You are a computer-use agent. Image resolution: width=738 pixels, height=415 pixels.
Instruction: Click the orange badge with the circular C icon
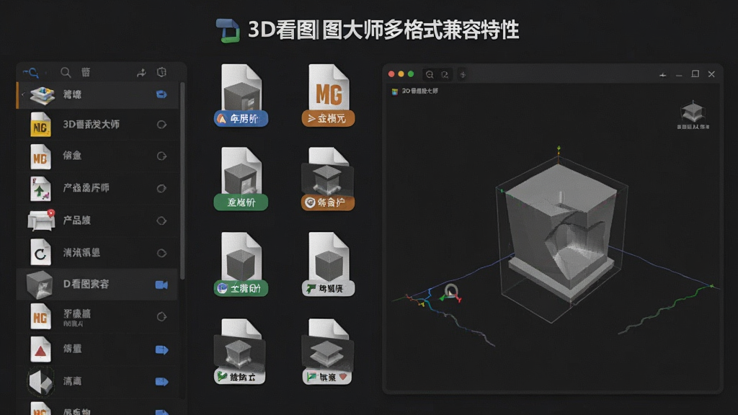pos(328,202)
